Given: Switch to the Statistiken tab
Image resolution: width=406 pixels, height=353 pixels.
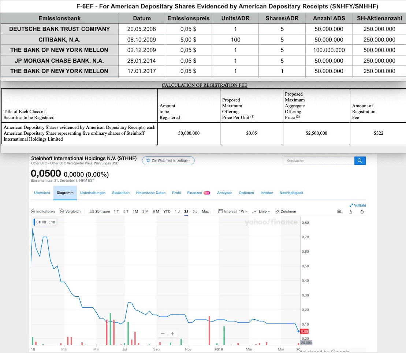Looking at the screenshot, I should coord(120,192).
